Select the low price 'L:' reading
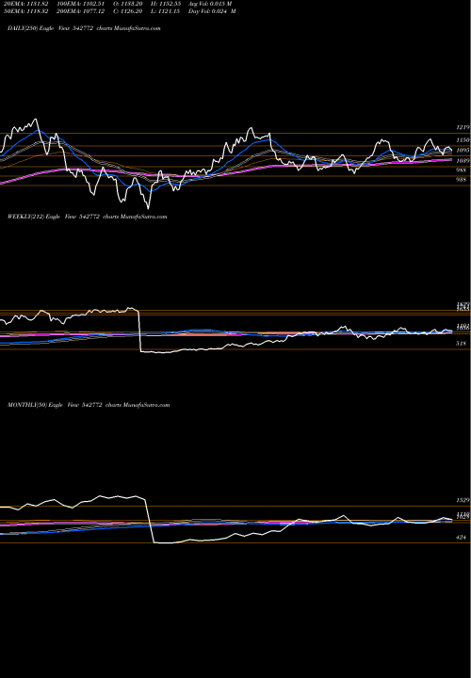 (x=166, y=11)
